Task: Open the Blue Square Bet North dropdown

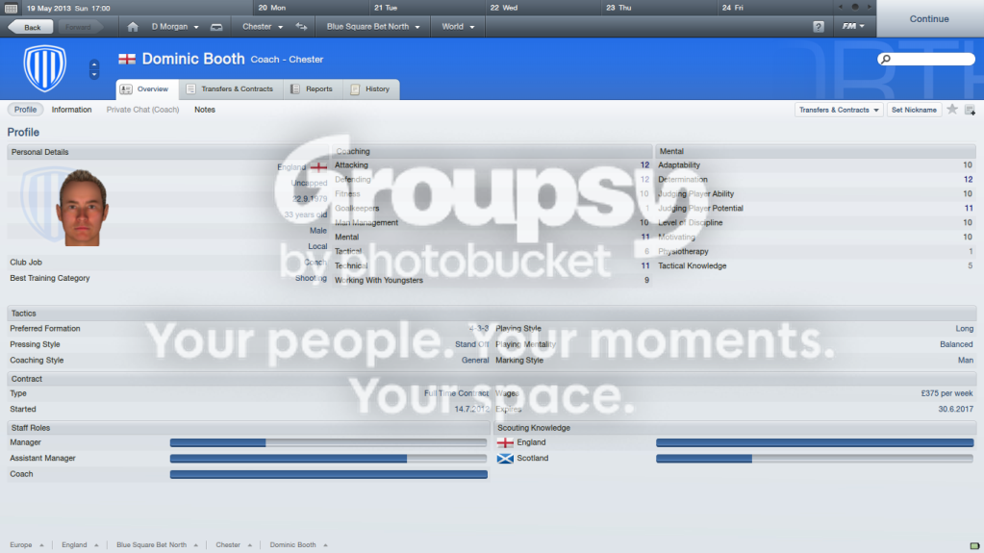Action: pyautogui.click(x=373, y=27)
